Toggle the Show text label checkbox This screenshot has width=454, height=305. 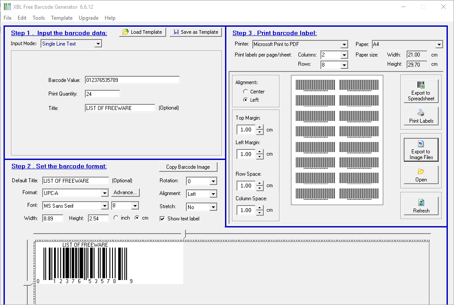(163, 219)
